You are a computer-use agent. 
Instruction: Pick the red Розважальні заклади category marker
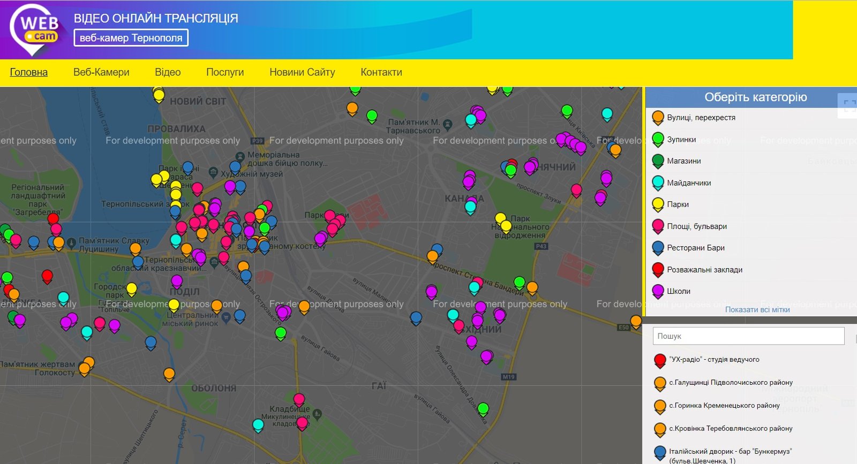[x=658, y=270]
